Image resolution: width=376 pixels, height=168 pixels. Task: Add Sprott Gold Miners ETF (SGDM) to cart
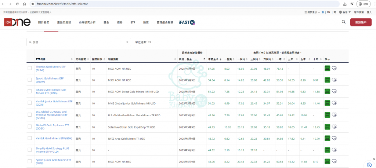pyautogui.click(x=327, y=80)
